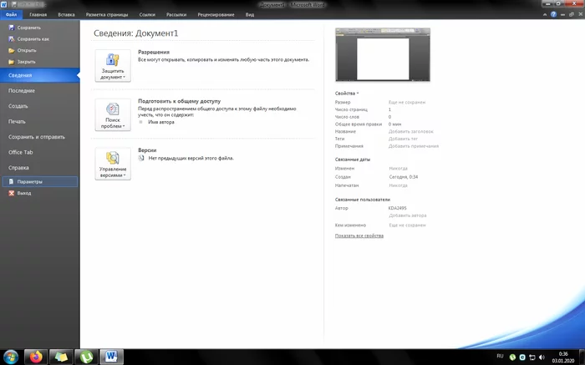
Task: Click the Имя автора list item
Action: (x=161, y=122)
